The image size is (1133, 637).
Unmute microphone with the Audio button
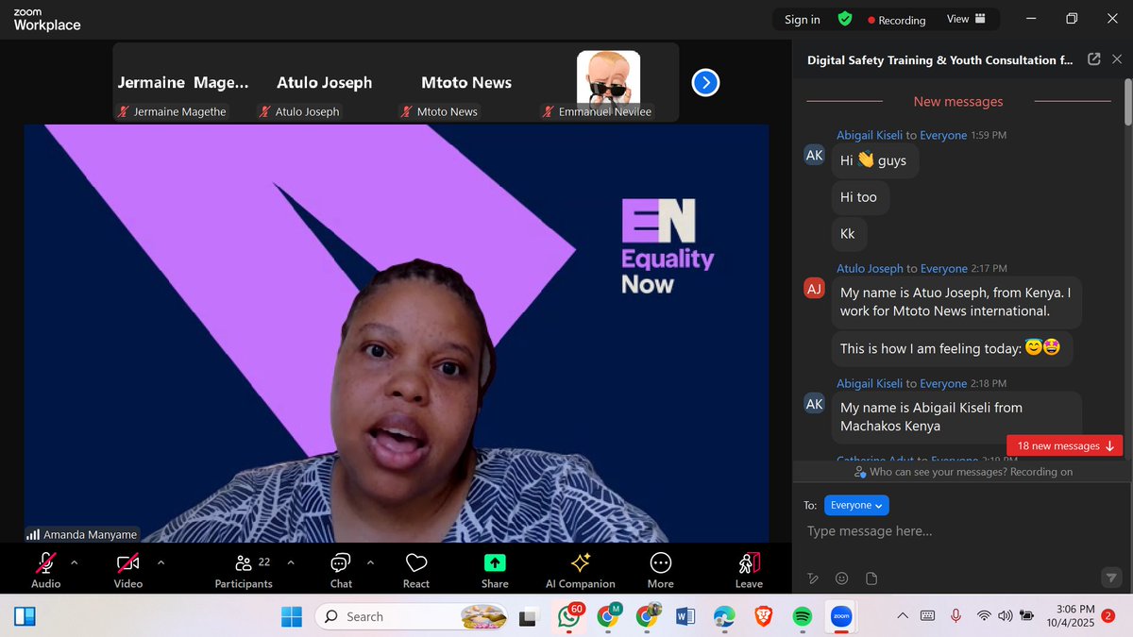[45, 570]
